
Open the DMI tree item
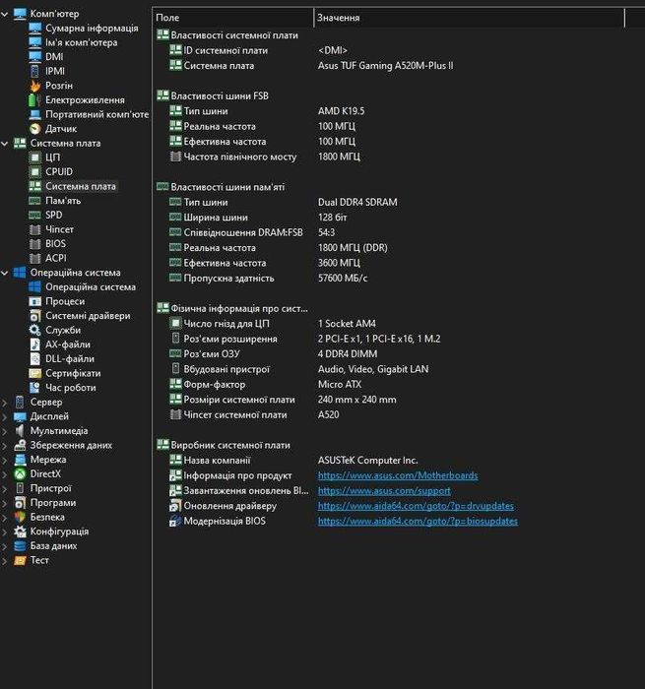coord(54,57)
